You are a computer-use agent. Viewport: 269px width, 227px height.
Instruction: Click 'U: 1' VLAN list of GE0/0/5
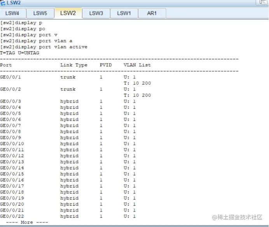tap(130, 113)
